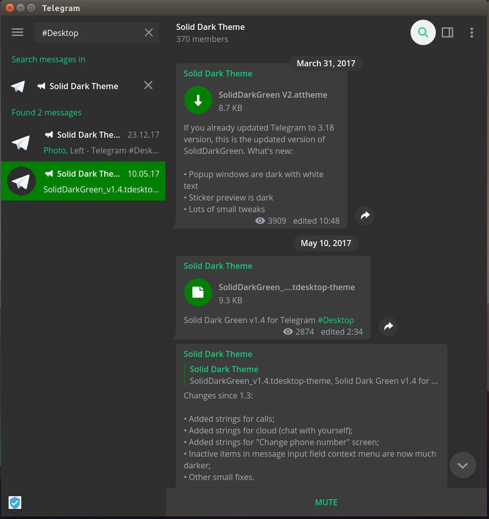Click the 'edited 10:48' timestamp
This screenshot has height=519, width=489.
[316, 221]
